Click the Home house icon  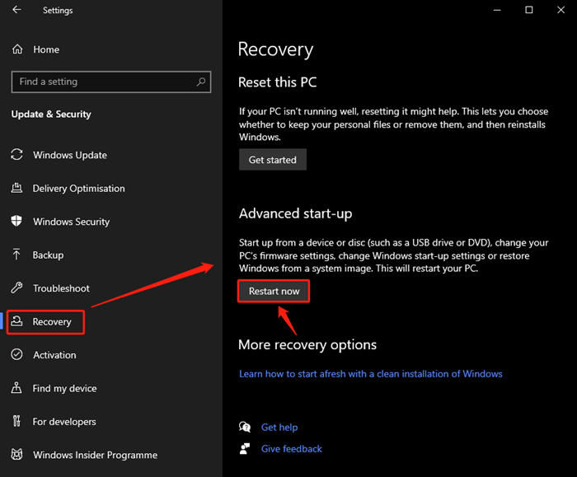pyautogui.click(x=17, y=49)
